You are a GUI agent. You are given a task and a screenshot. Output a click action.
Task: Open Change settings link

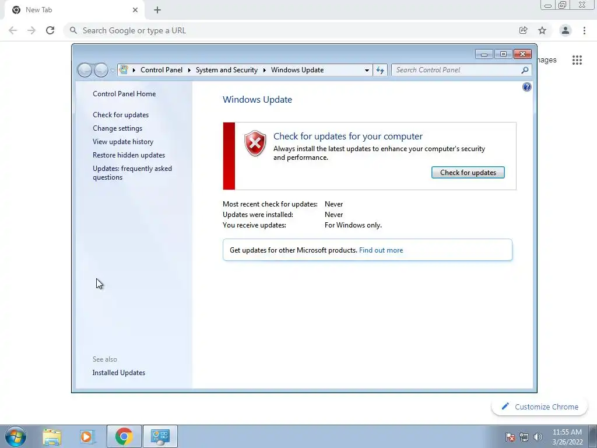[x=117, y=128]
